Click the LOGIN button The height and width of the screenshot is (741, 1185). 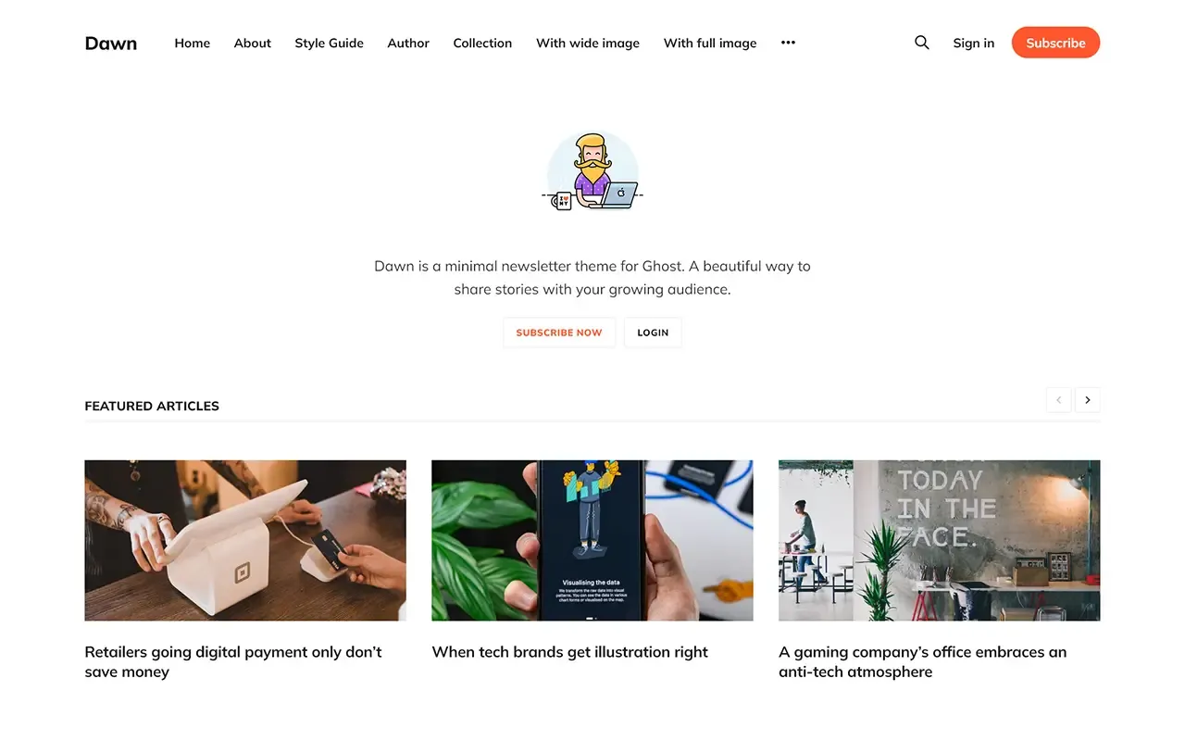653,333
